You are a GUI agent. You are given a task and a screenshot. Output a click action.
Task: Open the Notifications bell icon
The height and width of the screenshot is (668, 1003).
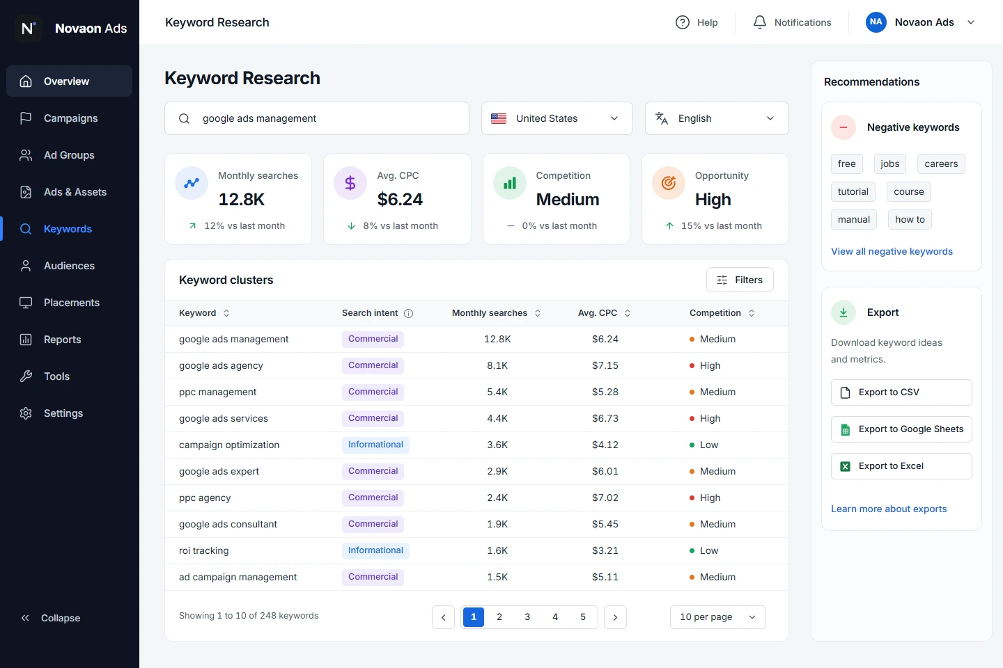click(x=760, y=22)
